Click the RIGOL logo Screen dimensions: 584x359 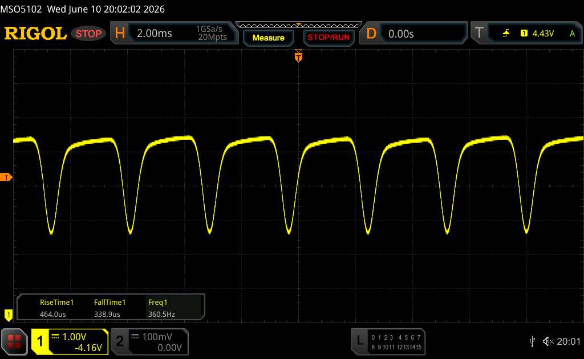(35, 34)
